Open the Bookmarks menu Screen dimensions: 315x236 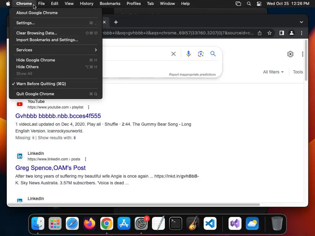[110, 4]
